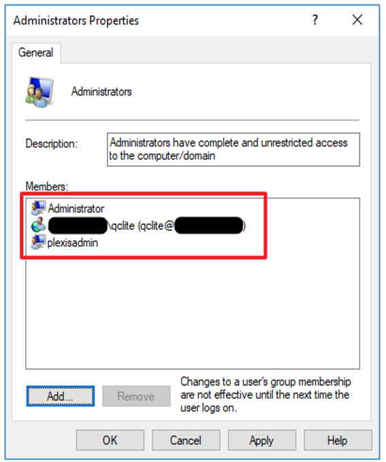Click the Add... button
Image resolution: width=386 pixels, height=462 pixels.
61,396
